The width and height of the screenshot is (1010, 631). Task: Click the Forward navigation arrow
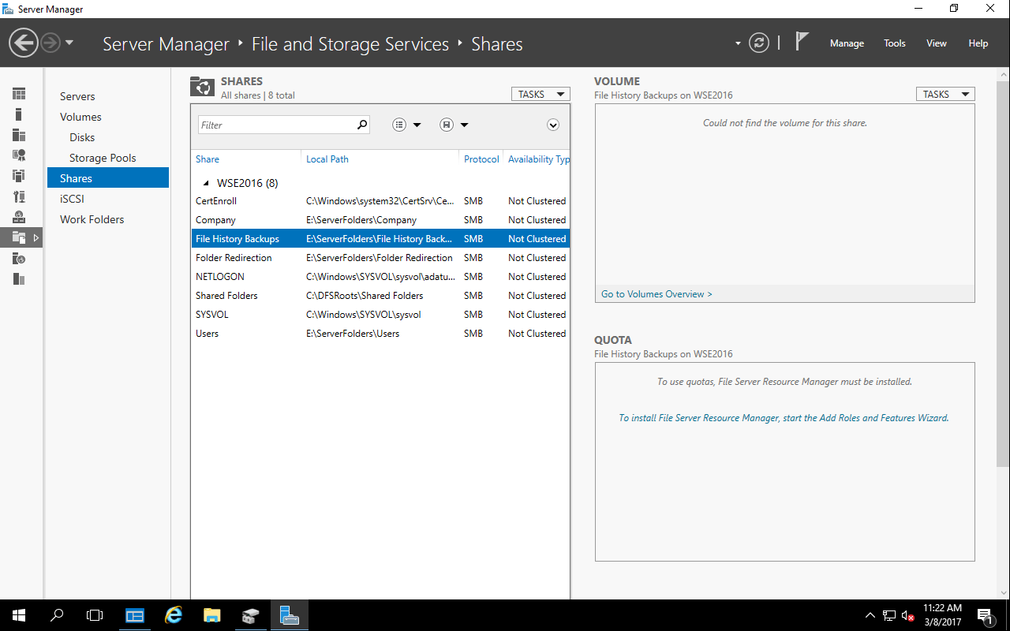click(50, 43)
